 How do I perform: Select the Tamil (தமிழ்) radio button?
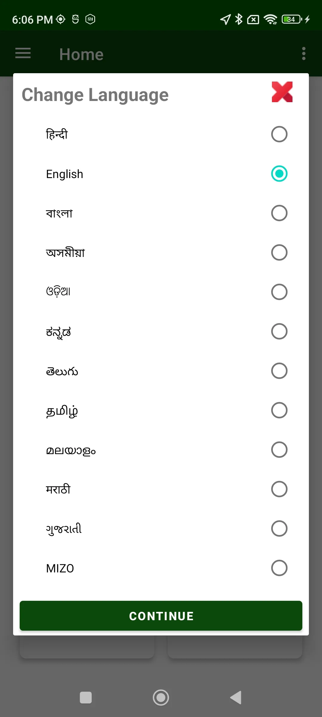point(279,410)
